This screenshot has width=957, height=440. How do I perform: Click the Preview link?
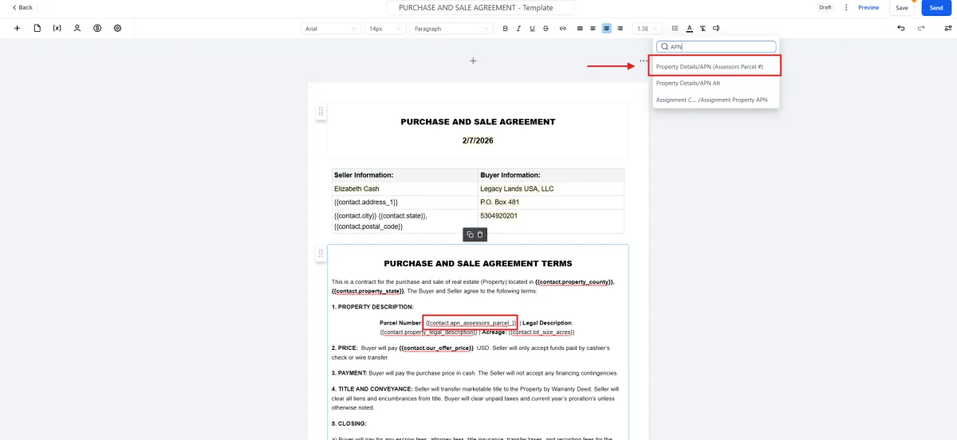868,7
